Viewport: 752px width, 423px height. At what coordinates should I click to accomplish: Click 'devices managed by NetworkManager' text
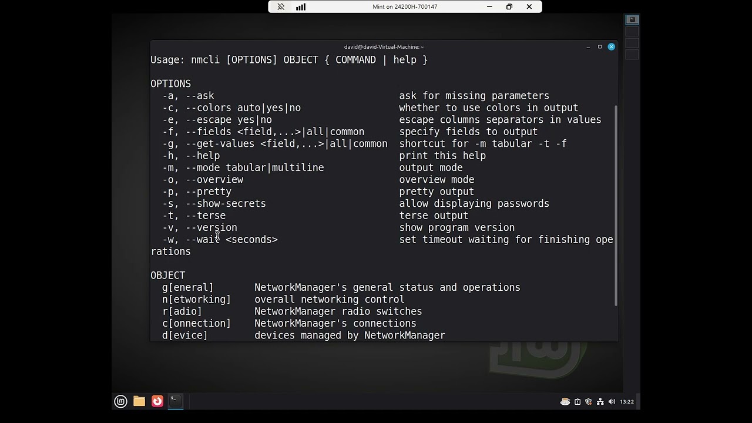350,335
